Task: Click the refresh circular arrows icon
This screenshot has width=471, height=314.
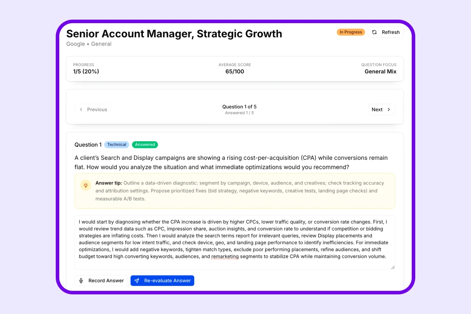Action: coord(374,32)
